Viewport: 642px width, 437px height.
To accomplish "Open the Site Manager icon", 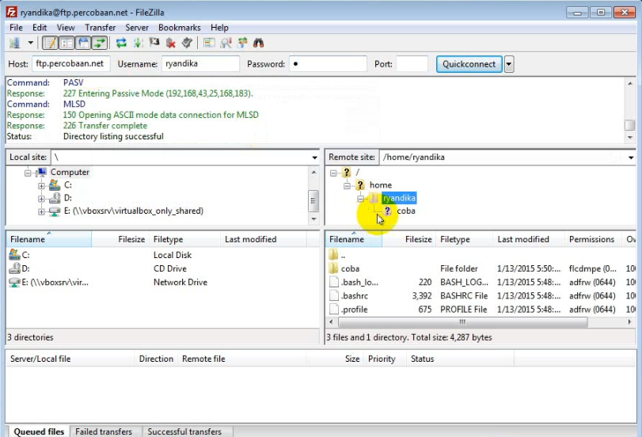I will tap(15, 43).
